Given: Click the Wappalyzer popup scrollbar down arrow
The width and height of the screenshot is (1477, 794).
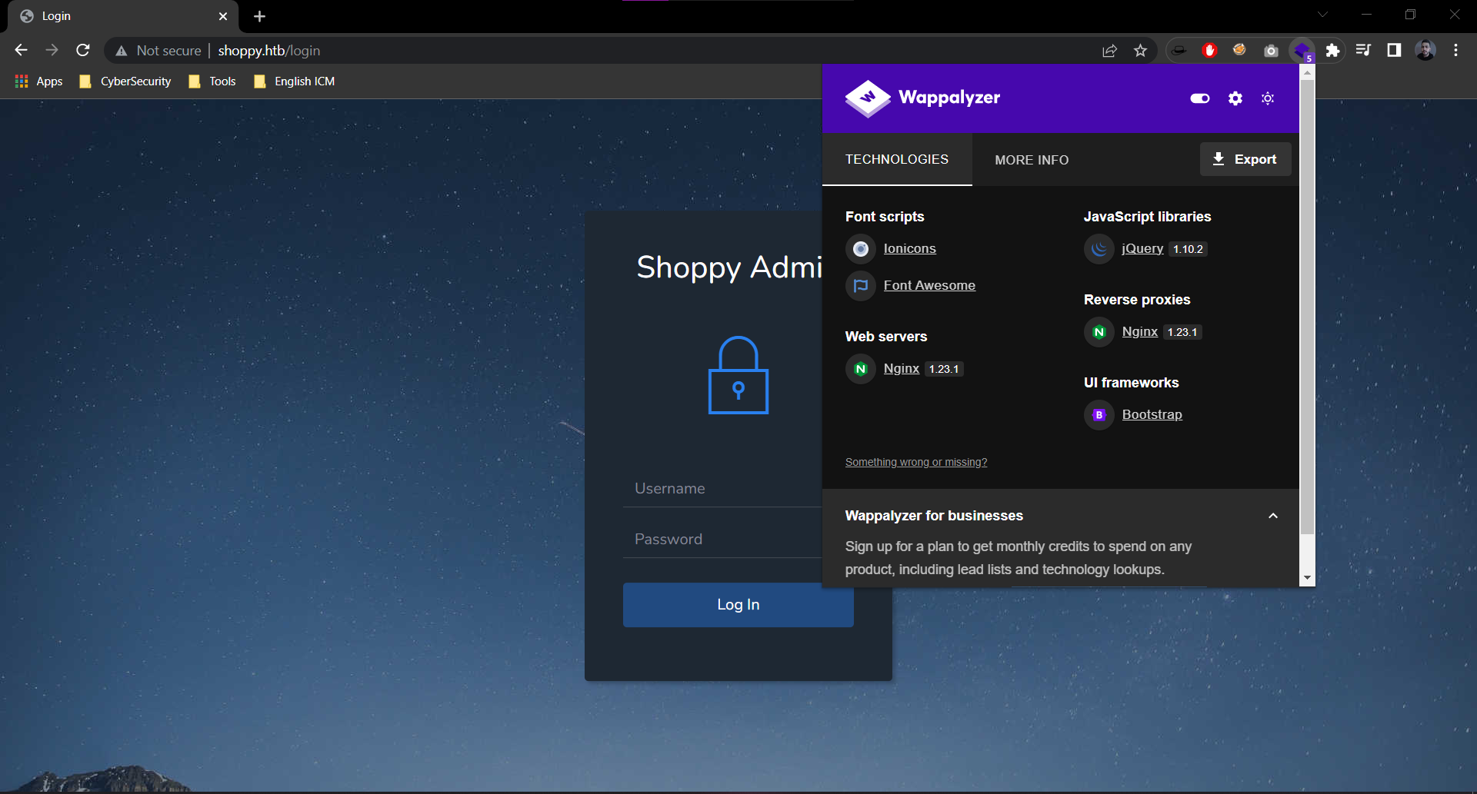Looking at the screenshot, I should (x=1306, y=577).
